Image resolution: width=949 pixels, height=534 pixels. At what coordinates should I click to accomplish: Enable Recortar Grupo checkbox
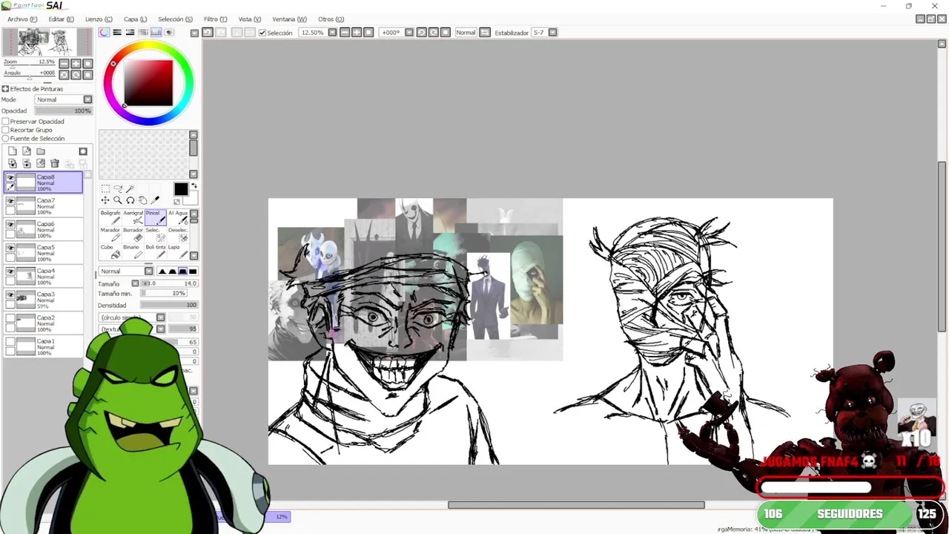click(x=5, y=130)
